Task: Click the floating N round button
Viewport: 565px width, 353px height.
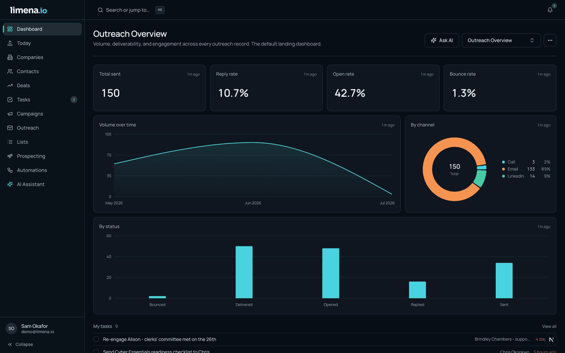Action: [551, 340]
